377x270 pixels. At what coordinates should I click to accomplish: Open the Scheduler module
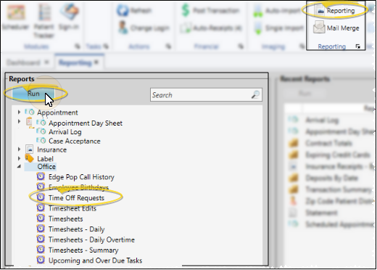(15, 18)
